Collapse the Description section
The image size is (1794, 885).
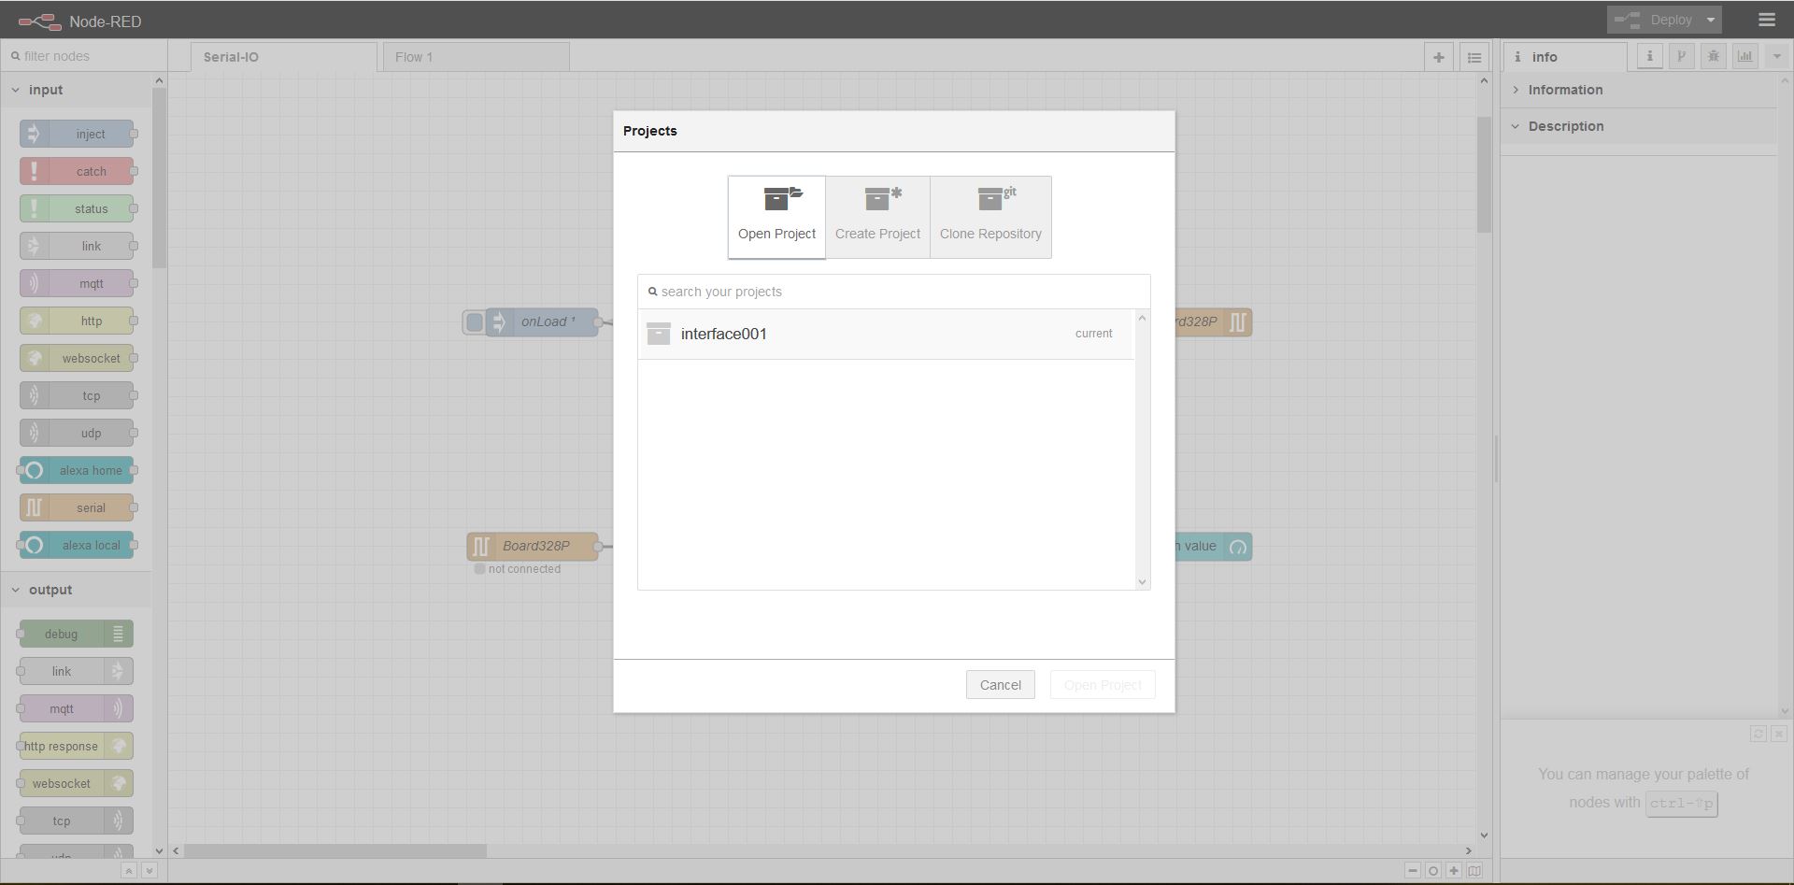1639,126
